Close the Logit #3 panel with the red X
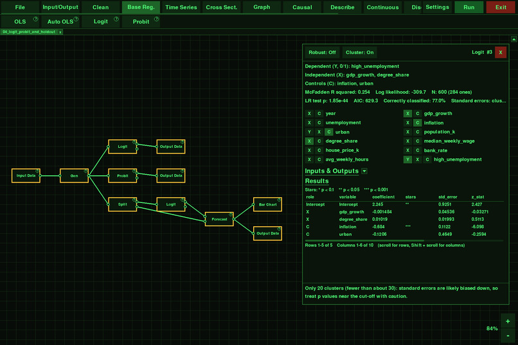Viewport: 518px width, 345px height. 501,52
